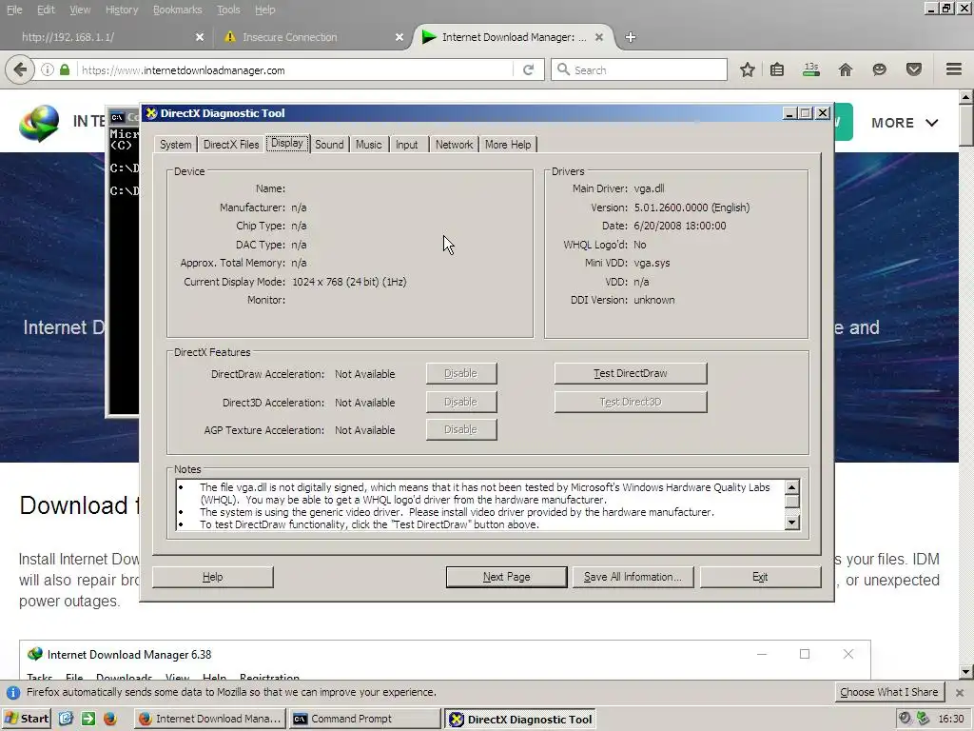Click the tray icon next to the clock
The height and width of the screenshot is (731, 974).
click(923, 719)
